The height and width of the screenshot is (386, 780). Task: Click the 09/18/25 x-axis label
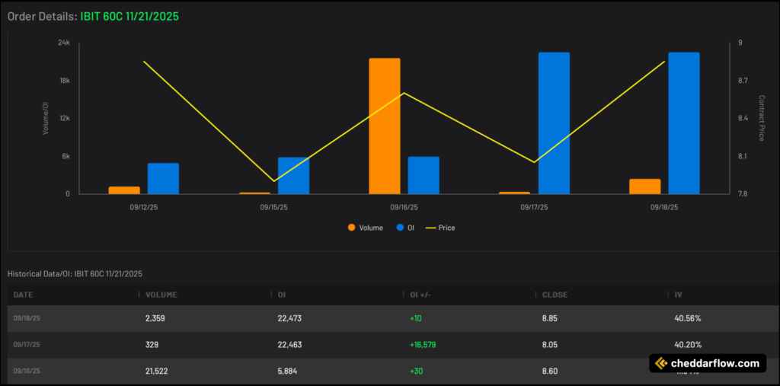point(664,207)
